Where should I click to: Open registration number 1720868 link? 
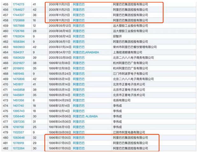(x=18, y=20)
